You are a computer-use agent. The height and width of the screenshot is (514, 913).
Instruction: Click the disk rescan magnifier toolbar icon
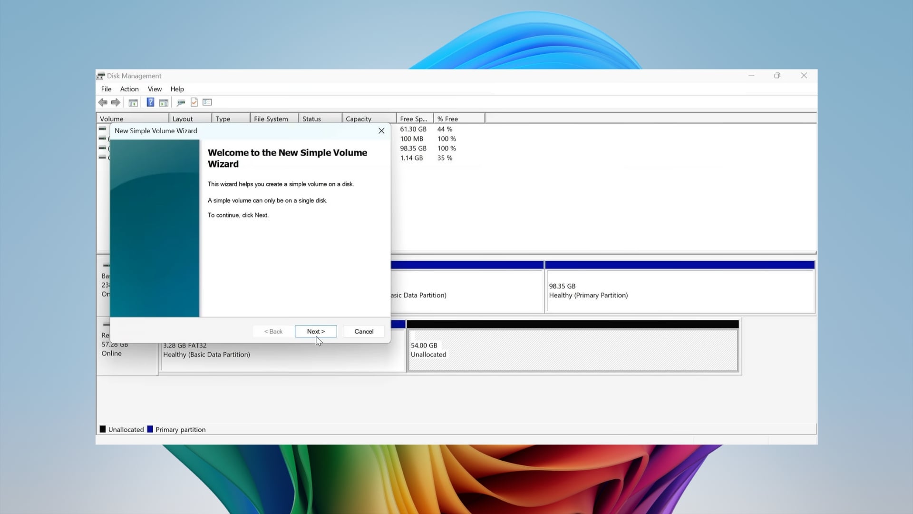click(x=181, y=102)
